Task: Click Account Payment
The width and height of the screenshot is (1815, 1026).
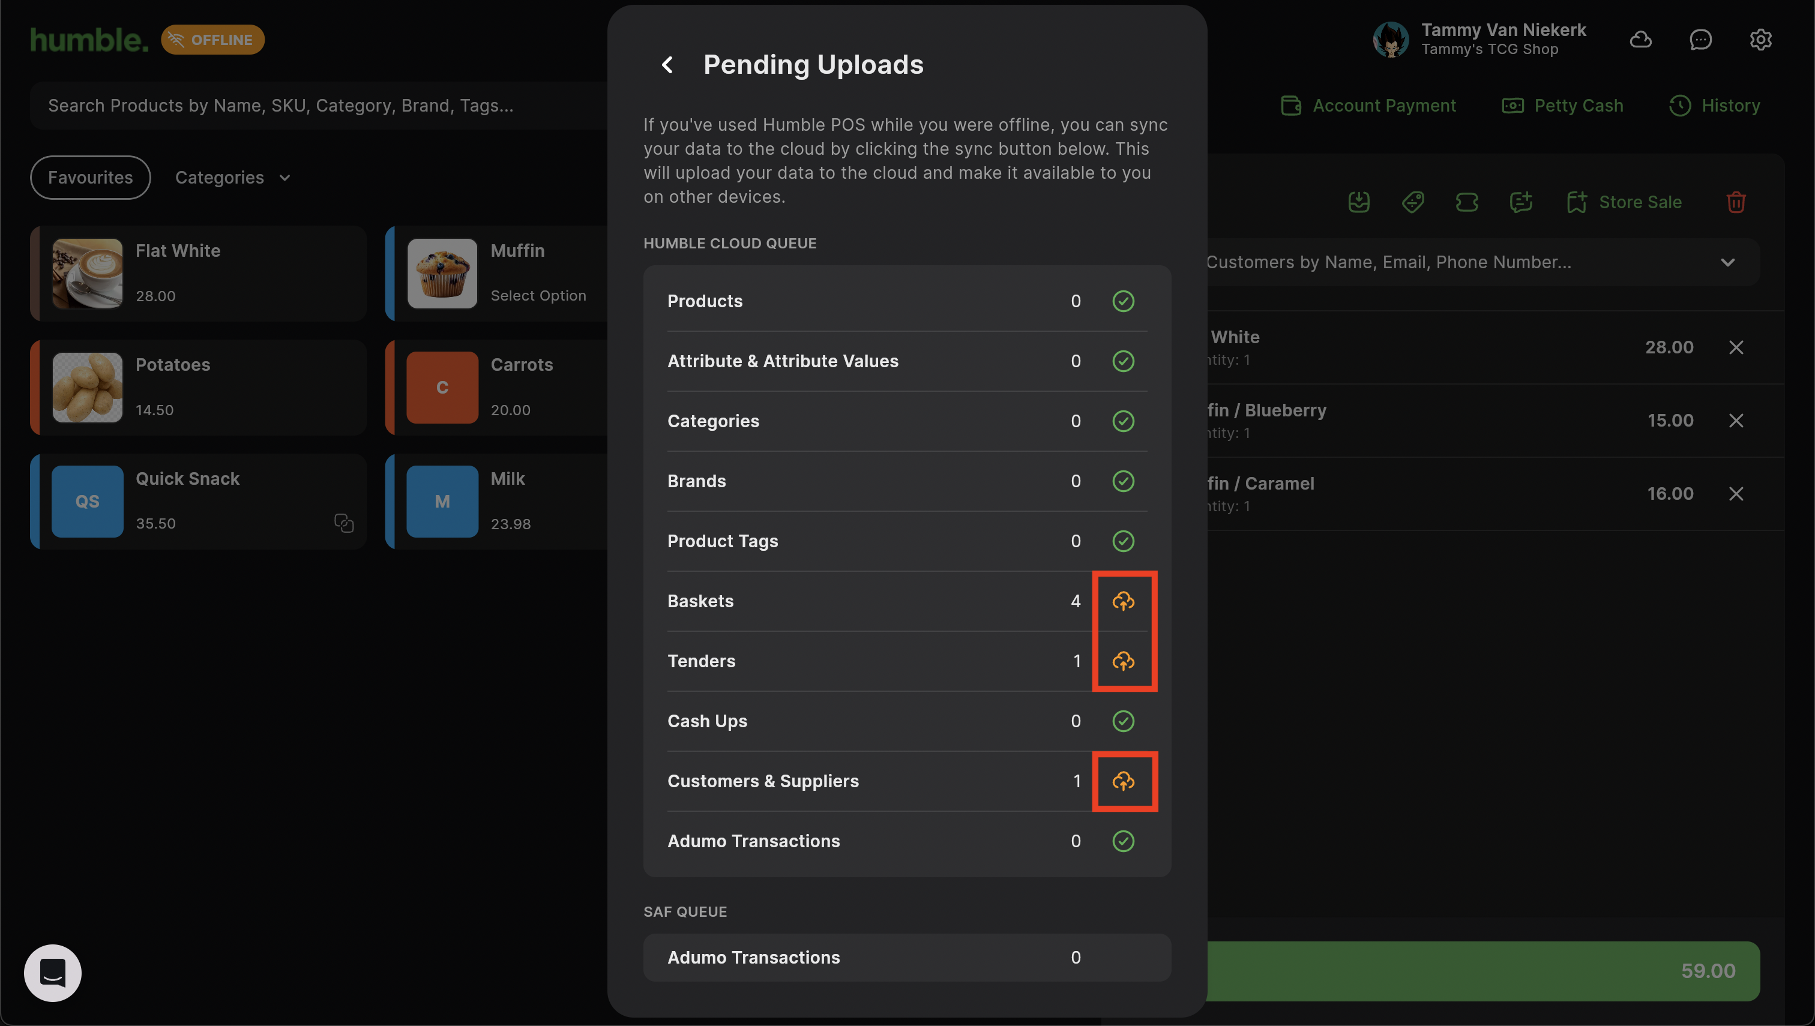Action: (1368, 106)
